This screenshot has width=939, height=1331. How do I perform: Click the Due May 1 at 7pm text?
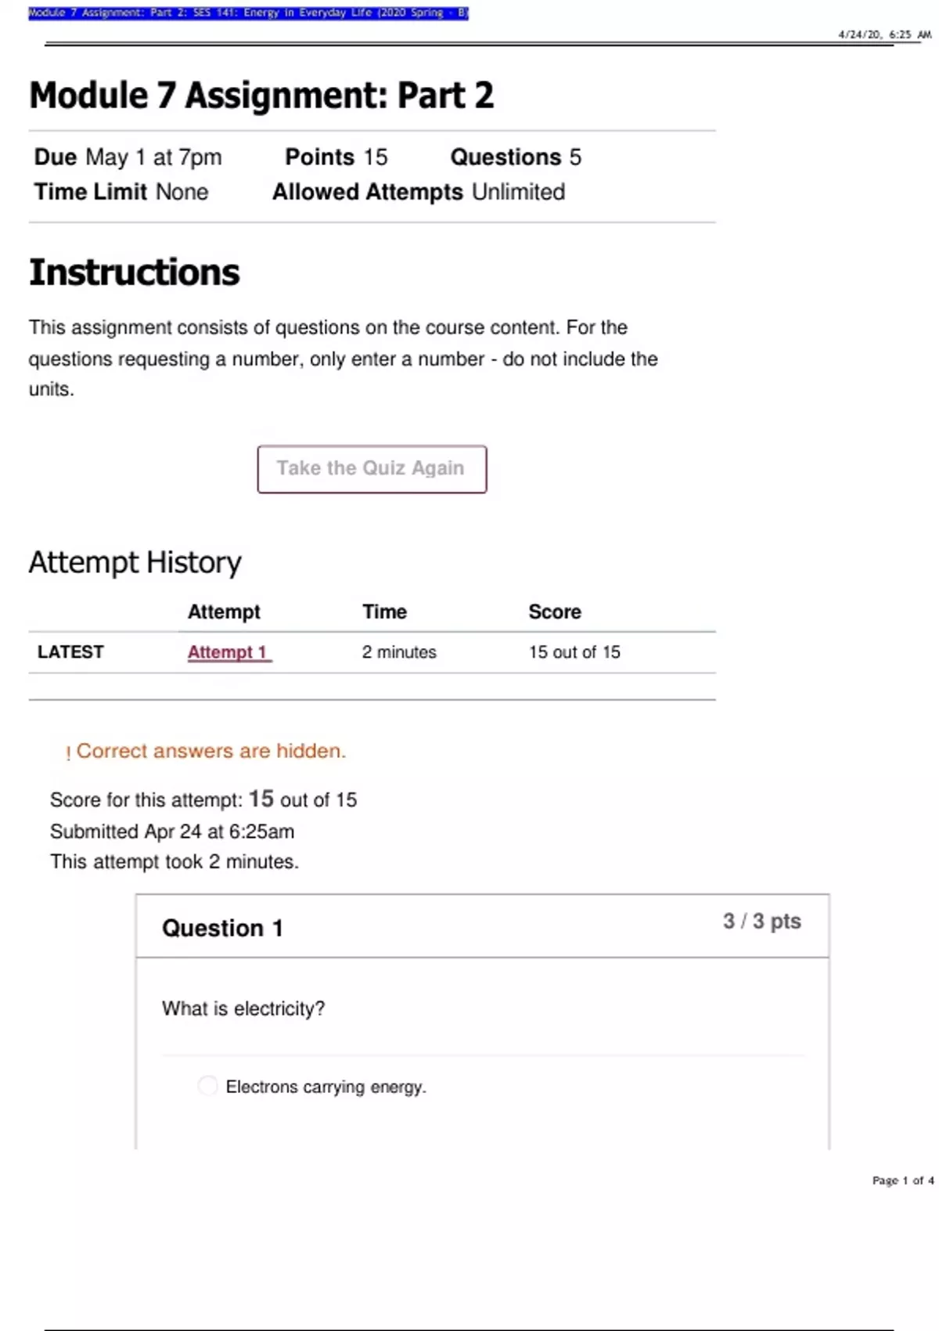[128, 157]
